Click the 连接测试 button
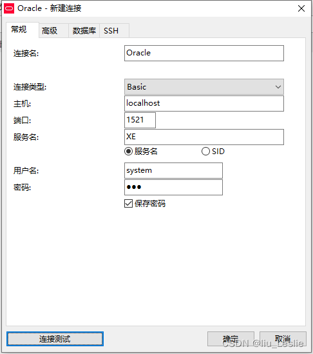Image resolution: width=313 pixels, height=354 pixels. tap(55, 339)
